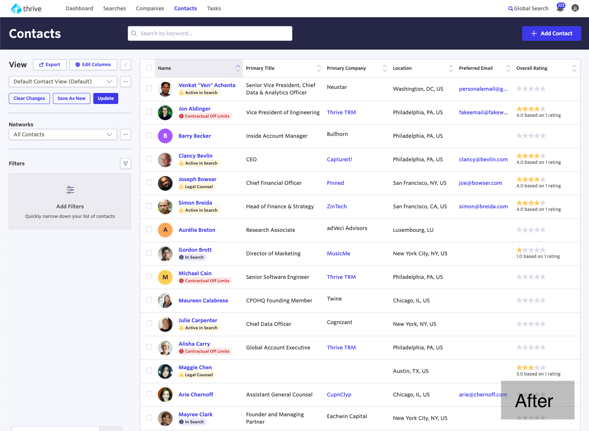Click the Add Contact button
Image resolution: width=589 pixels, height=431 pixels.
[x=552, y=33]
